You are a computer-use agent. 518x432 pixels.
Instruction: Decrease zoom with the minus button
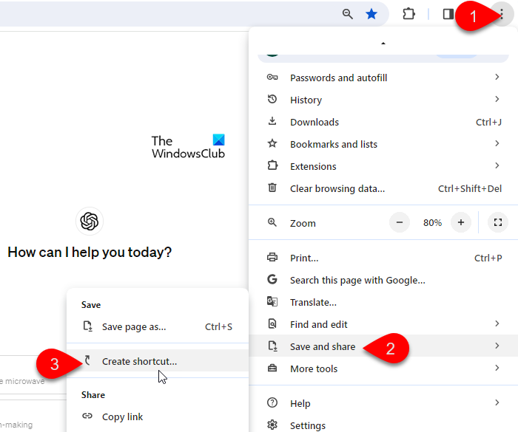[400, 222]
